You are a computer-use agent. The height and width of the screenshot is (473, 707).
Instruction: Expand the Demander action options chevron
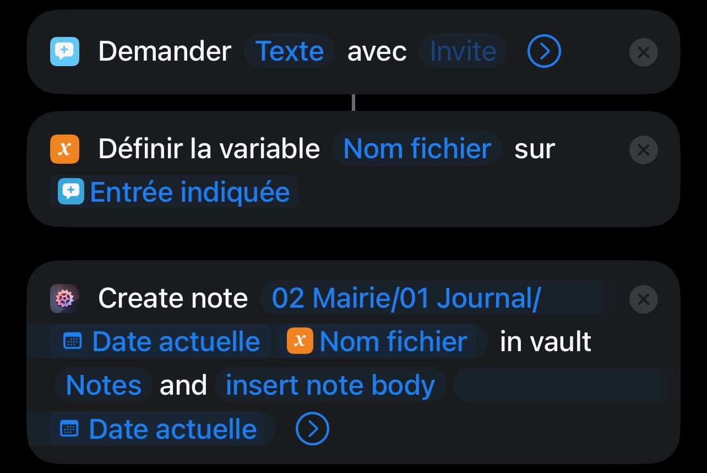tap(543, 52)
